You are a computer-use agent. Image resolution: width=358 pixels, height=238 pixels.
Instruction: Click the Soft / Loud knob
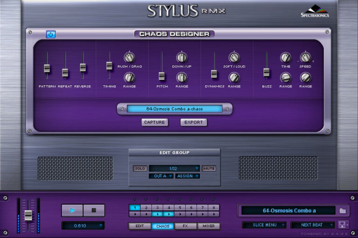pos(234,57)
